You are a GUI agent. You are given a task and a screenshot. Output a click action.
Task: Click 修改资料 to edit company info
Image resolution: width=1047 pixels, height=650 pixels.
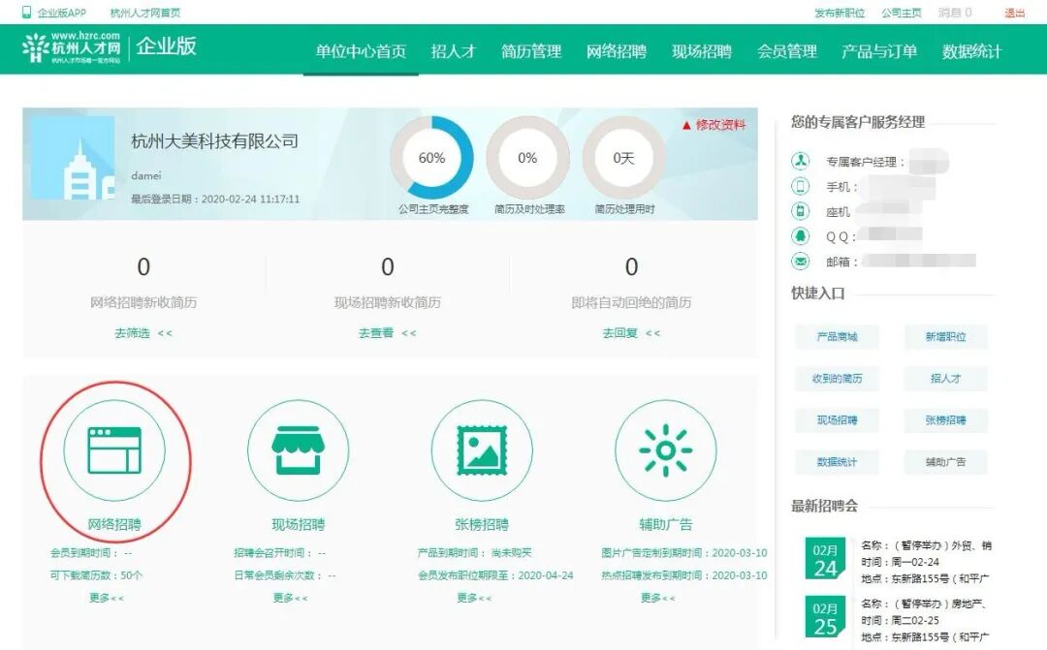click(720, 125)
